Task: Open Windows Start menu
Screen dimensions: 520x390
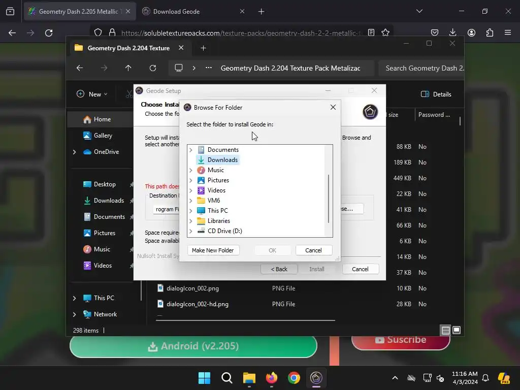Action: (204, 378)
